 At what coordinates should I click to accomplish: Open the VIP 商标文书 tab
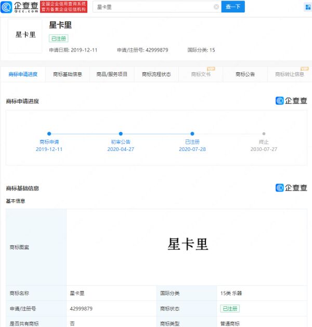pos(201,74)
